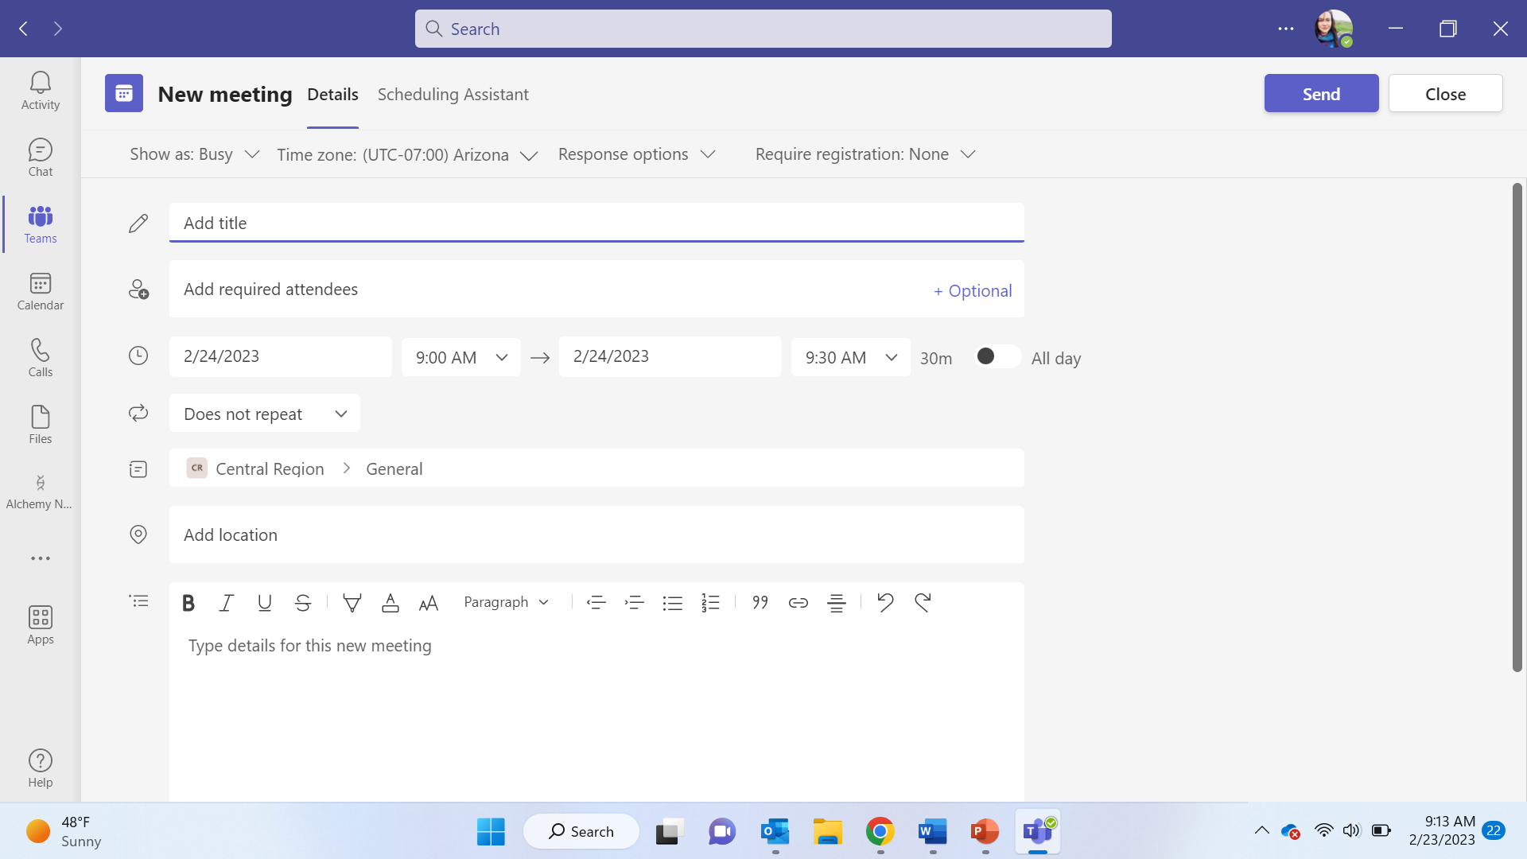Screen dimensions: 1527x859
Task: Open the Does not repeat dropdown
Action: (x=265, y=414)
